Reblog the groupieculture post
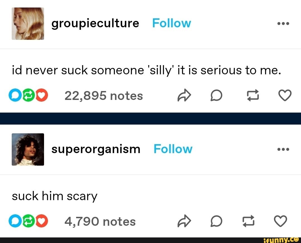 click(x=253, y=95)
